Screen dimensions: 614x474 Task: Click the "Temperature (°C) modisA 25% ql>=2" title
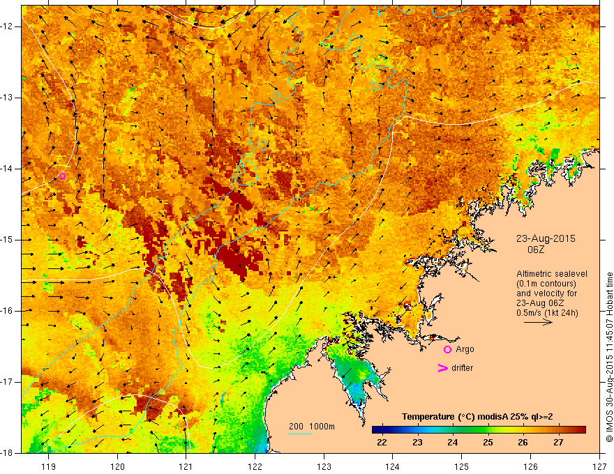pyautogui.click(x=477, y=417)
